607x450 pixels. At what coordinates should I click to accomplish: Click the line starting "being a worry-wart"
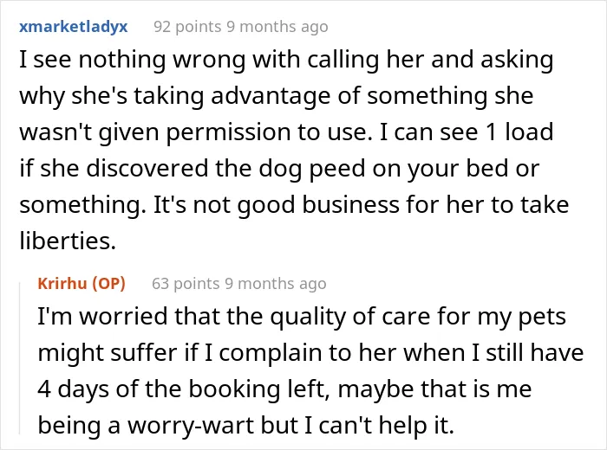(245, 425)
